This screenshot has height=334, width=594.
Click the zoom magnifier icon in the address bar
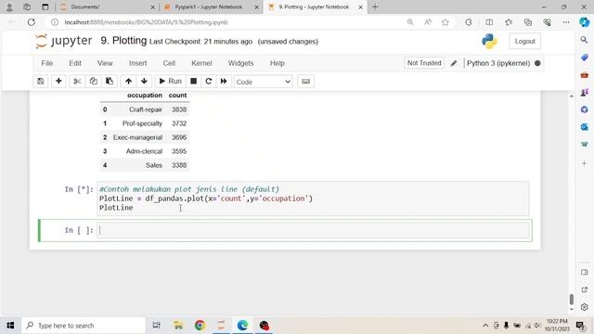tap(410, 22)
